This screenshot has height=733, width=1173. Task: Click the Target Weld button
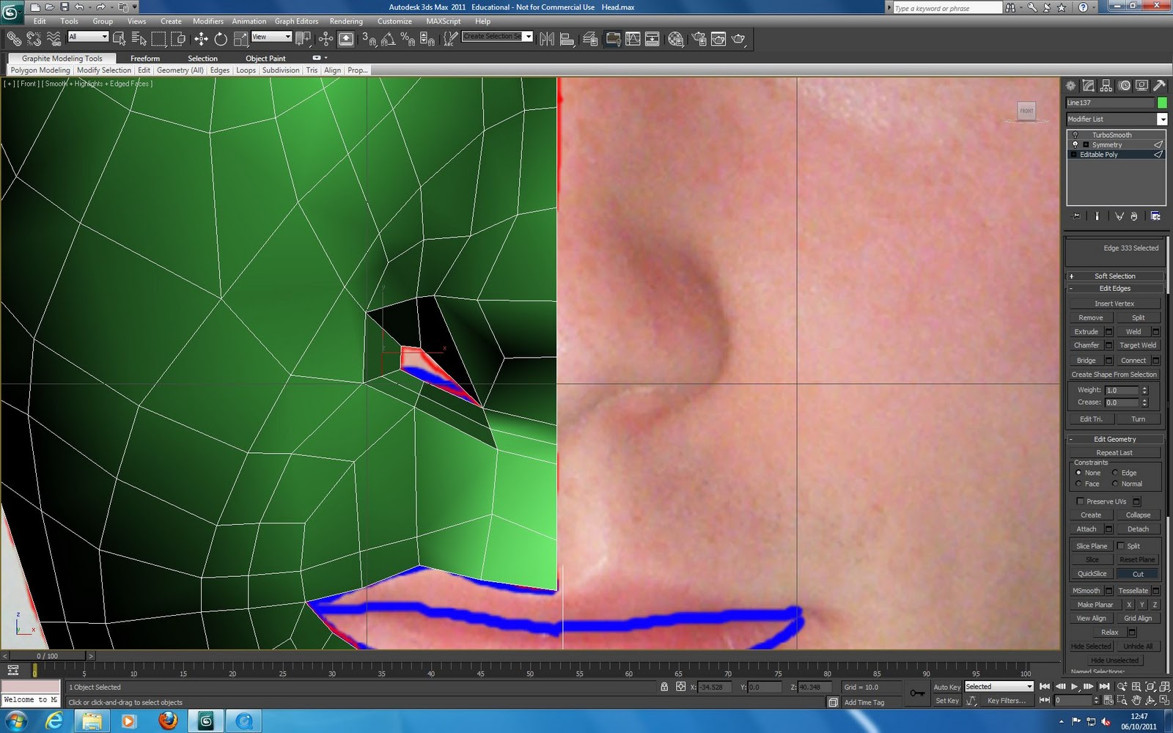[x=1138, y=345]
